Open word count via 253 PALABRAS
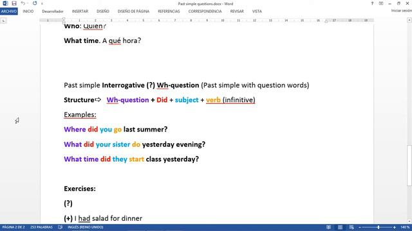 click(x=41, y=227)
